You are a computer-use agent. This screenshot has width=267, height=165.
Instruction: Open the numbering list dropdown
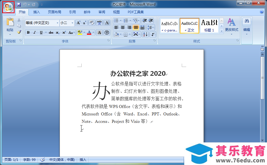click(x=130, y=21)
